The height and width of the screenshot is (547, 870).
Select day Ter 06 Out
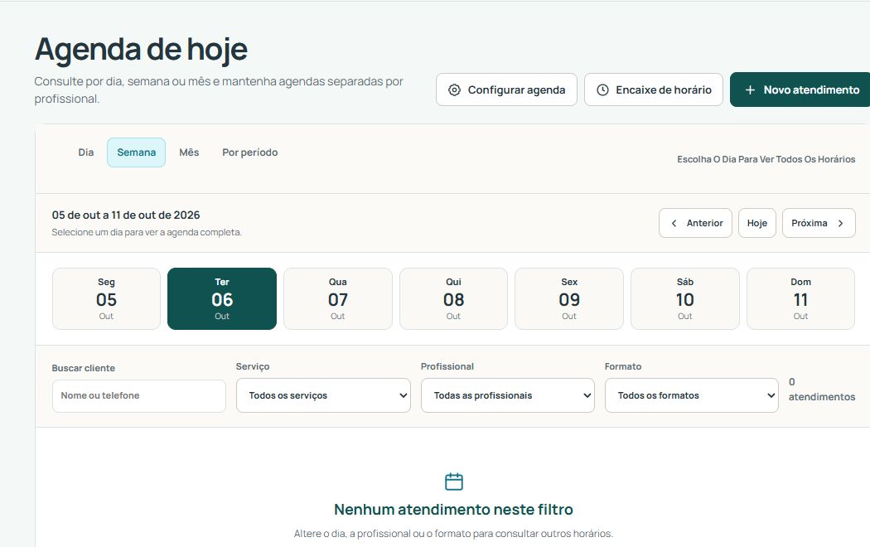pyautogui.click(x=222, y=299)
